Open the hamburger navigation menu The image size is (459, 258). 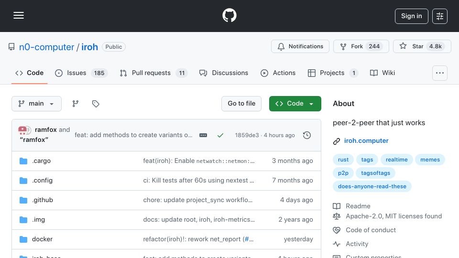coord(19,15)
